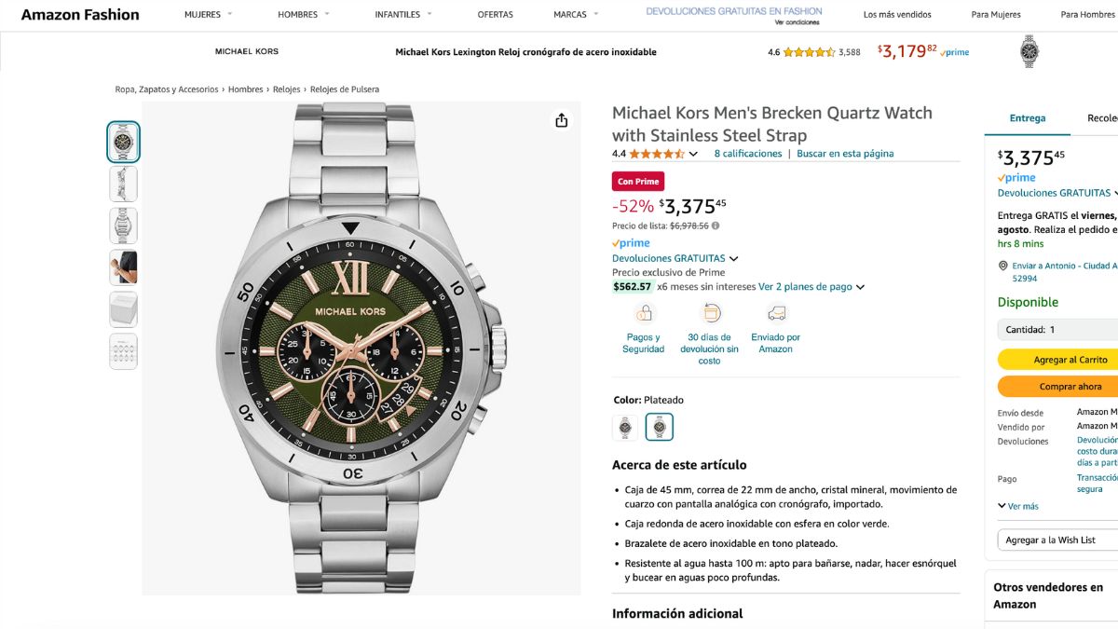Click the list price info icon
Viewport: 1118px width, 629px height.
[716, 226]
